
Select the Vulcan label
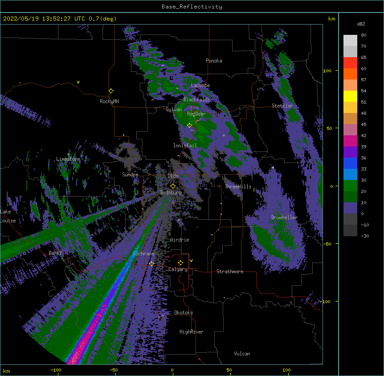242,354
